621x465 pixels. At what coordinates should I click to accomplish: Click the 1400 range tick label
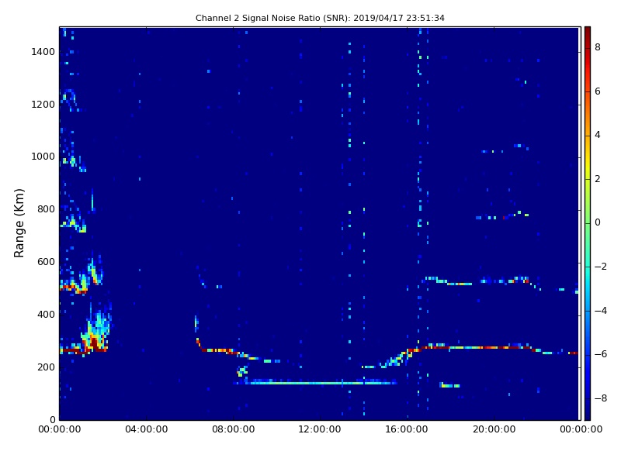43,52
